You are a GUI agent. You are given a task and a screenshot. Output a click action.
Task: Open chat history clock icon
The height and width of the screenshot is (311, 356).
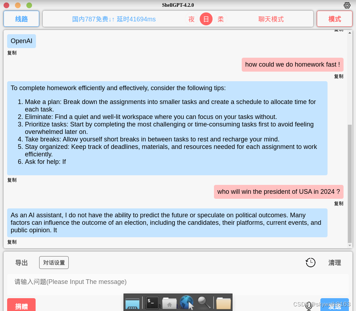(x=310, y=263)
